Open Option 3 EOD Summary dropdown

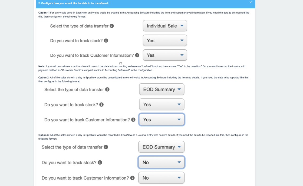[x=161, y=147]
